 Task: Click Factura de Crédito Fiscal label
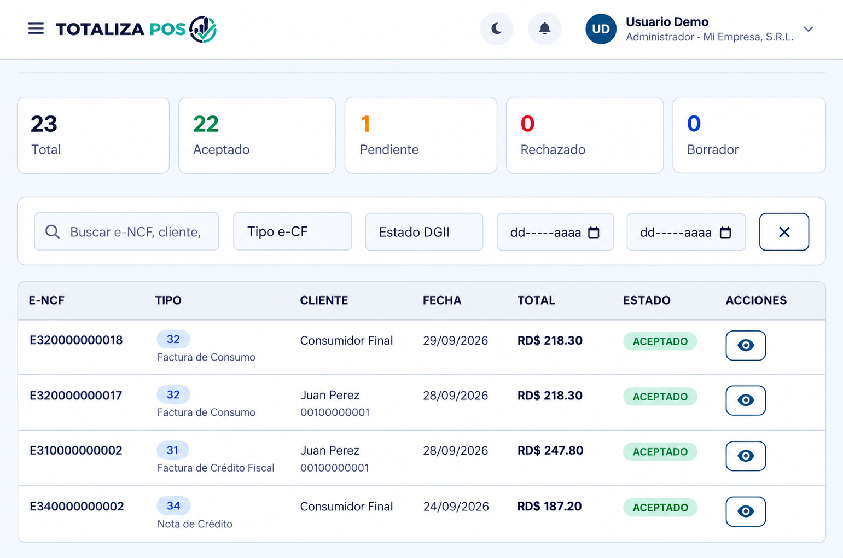coord(216,468)
